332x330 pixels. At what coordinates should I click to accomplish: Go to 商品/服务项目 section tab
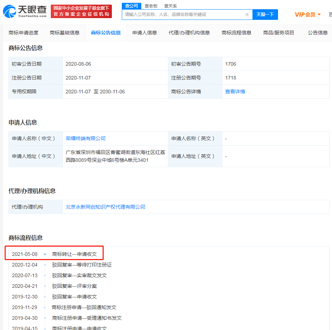point(279,33)
